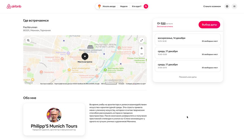Click "Станьте хозяином" link
This screenshot has width=244, height=140.
pyautogui.click(x=212, y=6)
